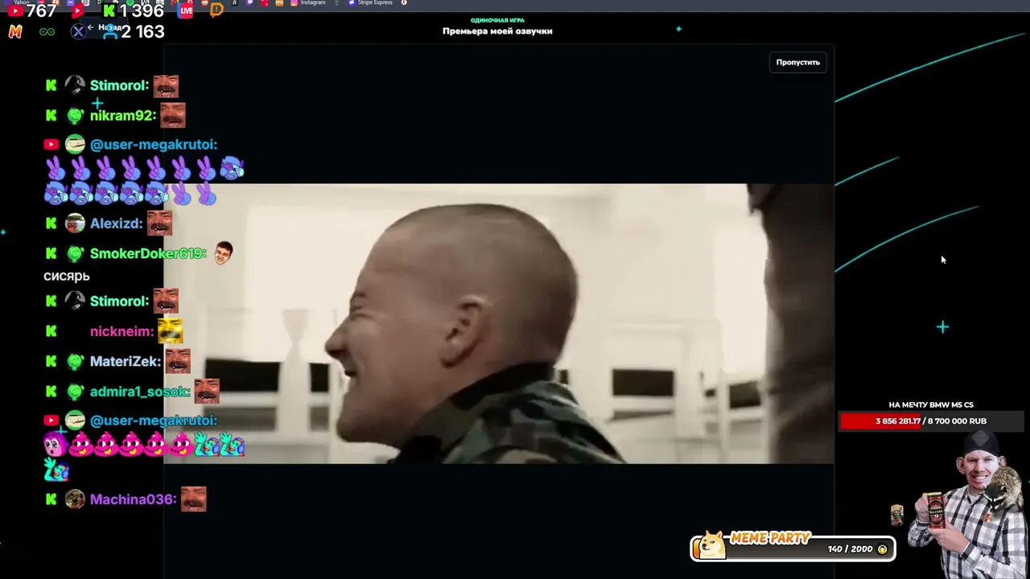Open SmokerDoker619's green avatar
1030x579 pixels.
(x=75, y=253)
